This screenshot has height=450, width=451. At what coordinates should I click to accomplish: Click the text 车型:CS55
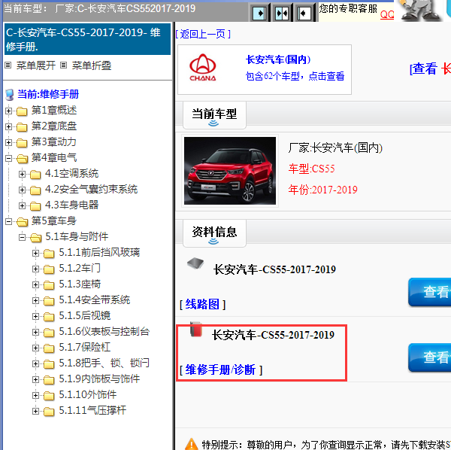click(311, 169)
